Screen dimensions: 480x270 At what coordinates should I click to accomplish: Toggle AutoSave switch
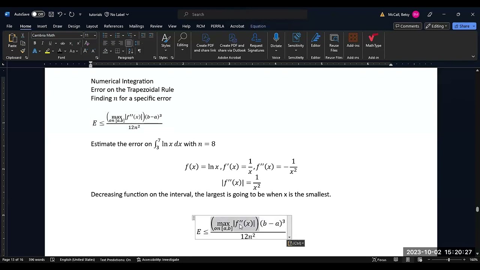[38, 14]
